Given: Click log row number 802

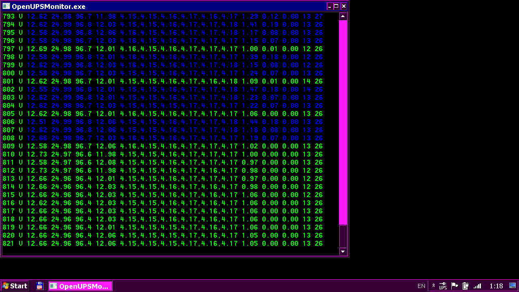Looking at the screenshot, I should point(163,89).
